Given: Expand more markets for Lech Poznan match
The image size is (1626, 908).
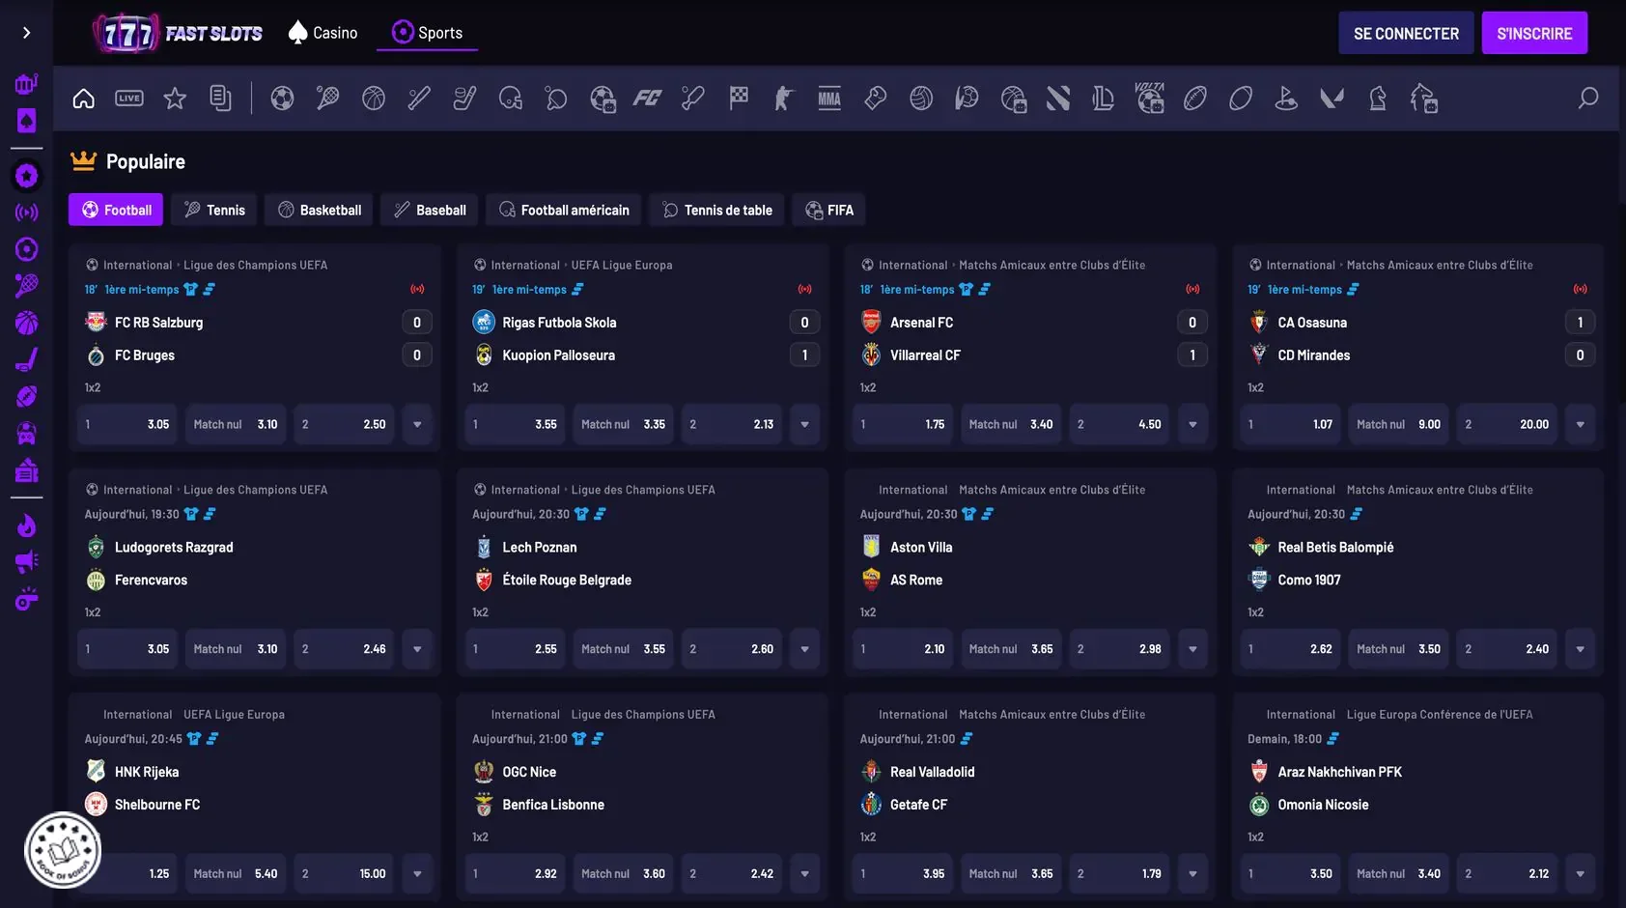Looking at the screenshot, I should pyautogui.click(x=804, y=649).
